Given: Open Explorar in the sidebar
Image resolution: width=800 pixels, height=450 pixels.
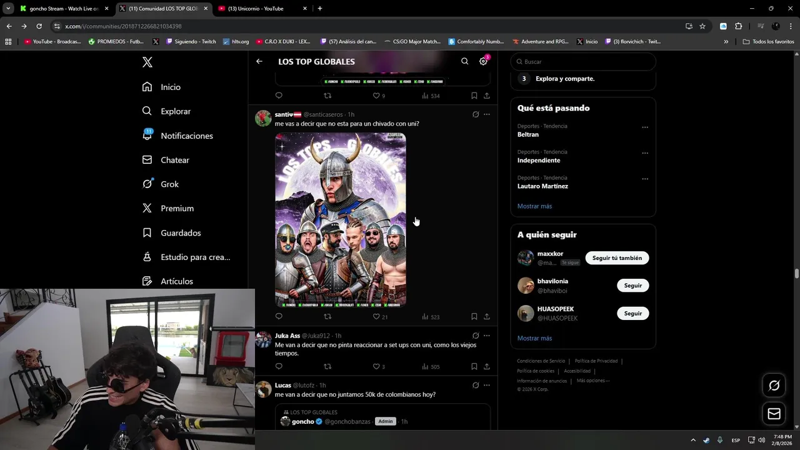Looking at the screenshot, I should point(166,111).
